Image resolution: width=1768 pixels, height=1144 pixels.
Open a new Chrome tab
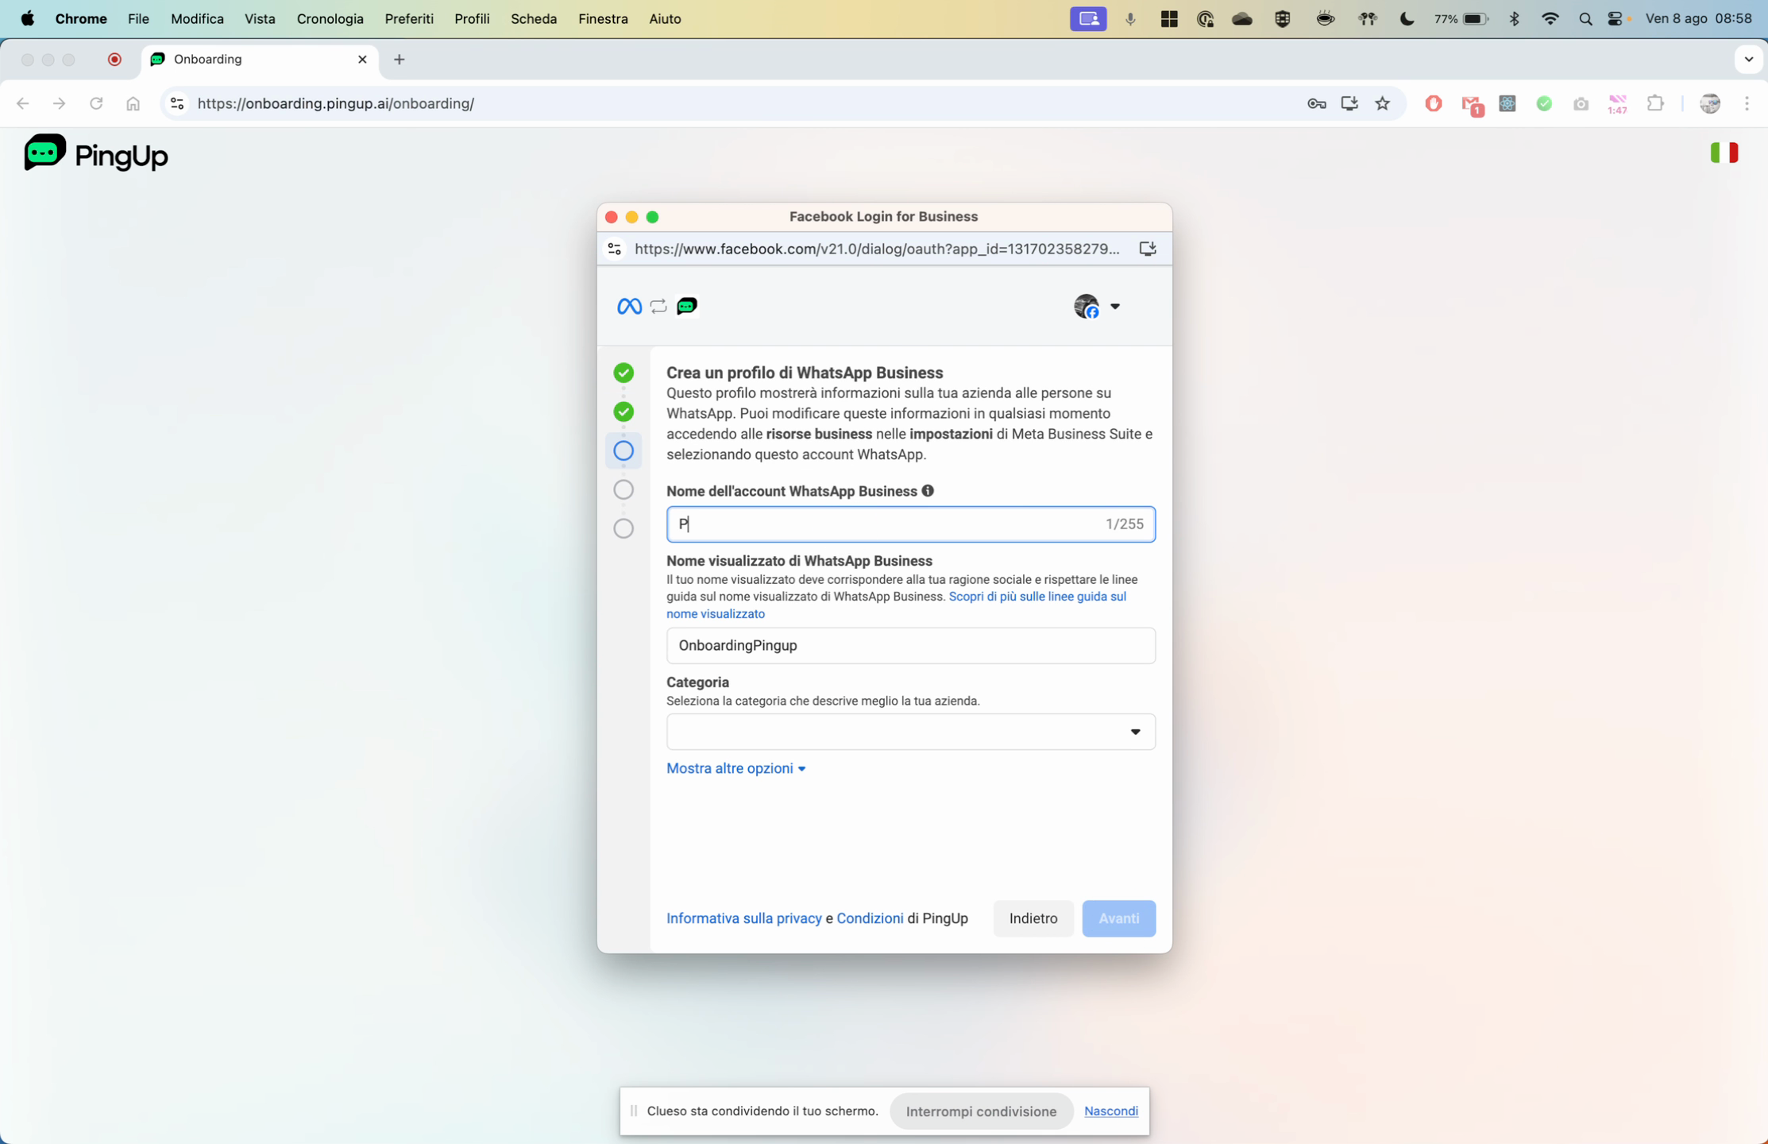400,60
